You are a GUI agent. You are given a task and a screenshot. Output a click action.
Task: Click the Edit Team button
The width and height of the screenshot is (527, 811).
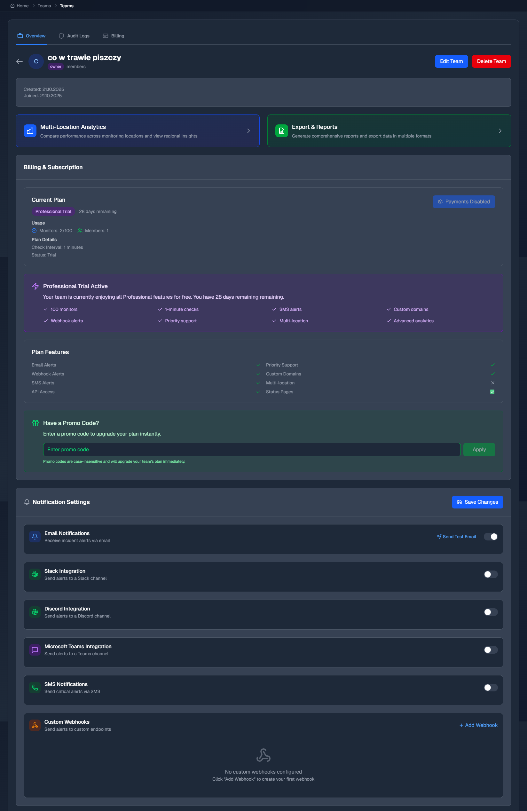coord(452,61)
